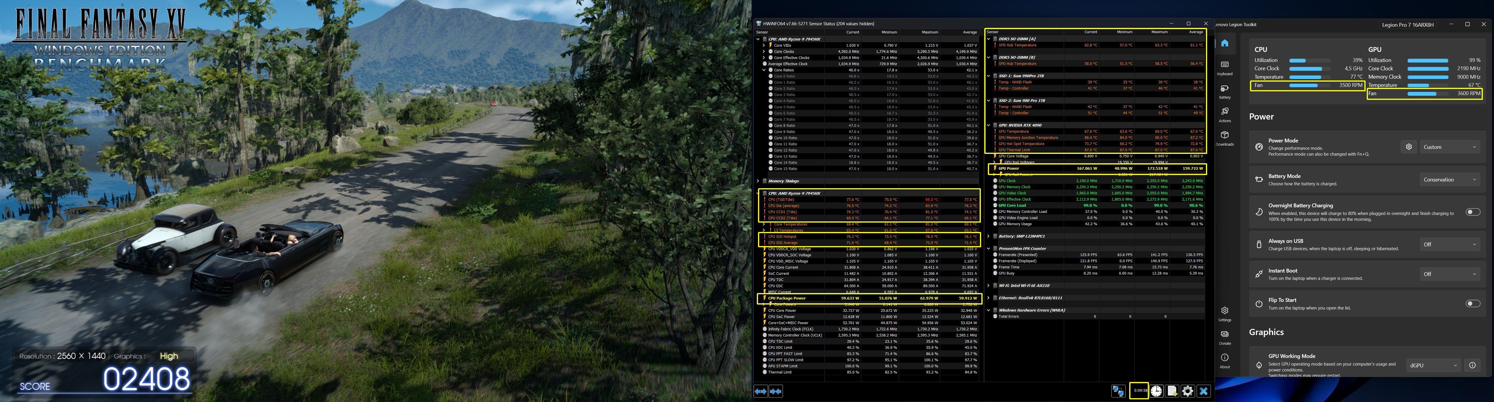Select CPU Package Power row
Screen dimensions: 1494x402
point(869,298)
